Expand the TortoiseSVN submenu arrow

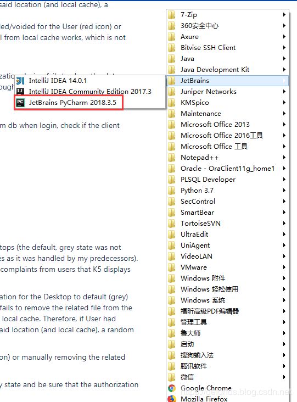click(284, 224)
